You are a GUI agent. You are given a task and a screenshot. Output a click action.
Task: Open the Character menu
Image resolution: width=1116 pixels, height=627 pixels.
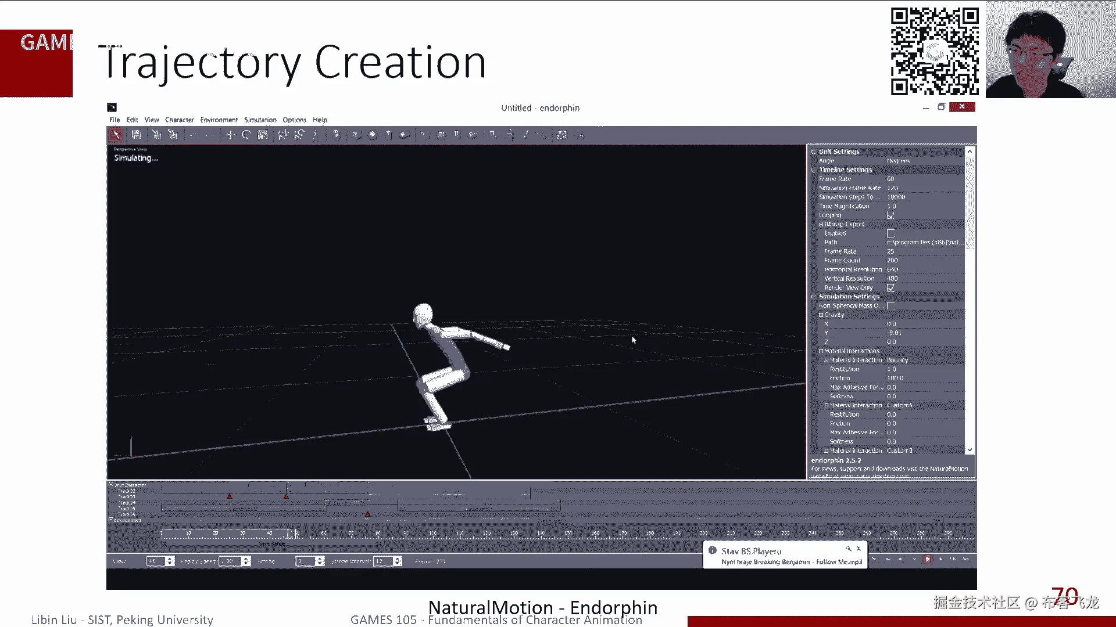pyautogui.click(x=179, y=120)
